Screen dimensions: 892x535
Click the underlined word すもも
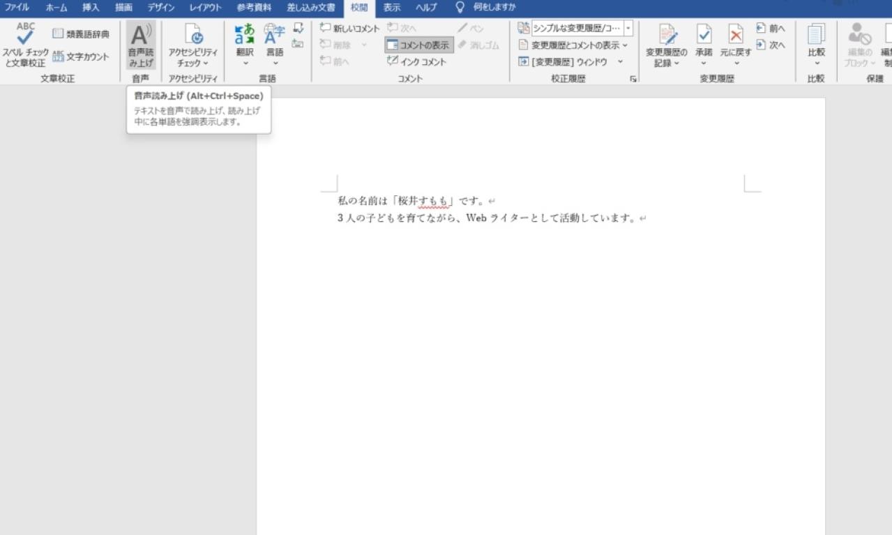pyautogui.click(x=432, y=201)
